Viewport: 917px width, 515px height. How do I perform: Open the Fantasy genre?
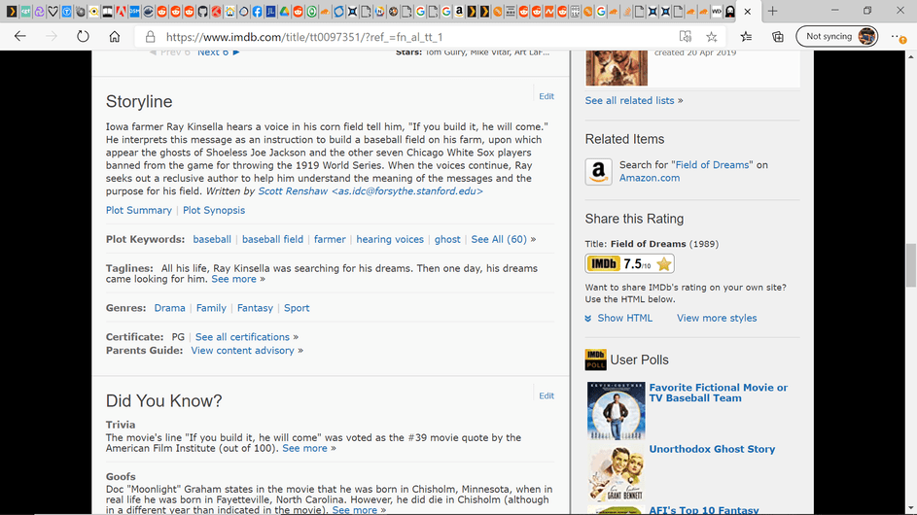point(255,308)
